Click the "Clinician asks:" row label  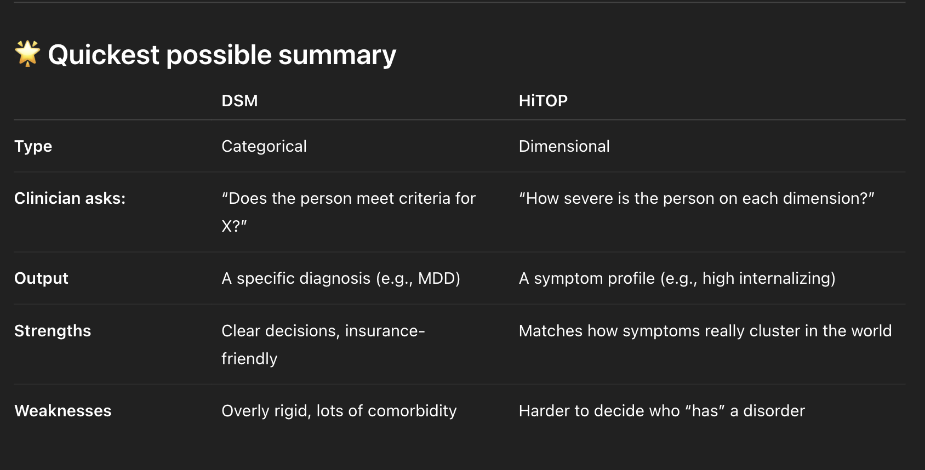[70, 198]
